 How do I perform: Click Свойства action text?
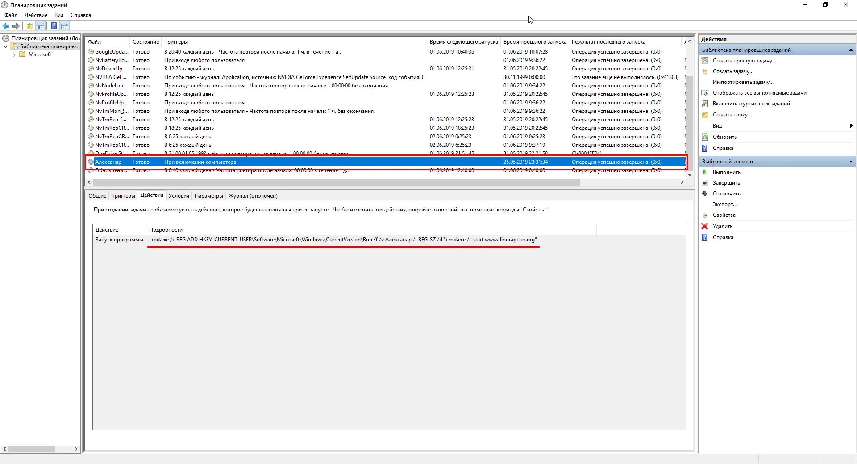pyautogui.click(x=724, y=215)
